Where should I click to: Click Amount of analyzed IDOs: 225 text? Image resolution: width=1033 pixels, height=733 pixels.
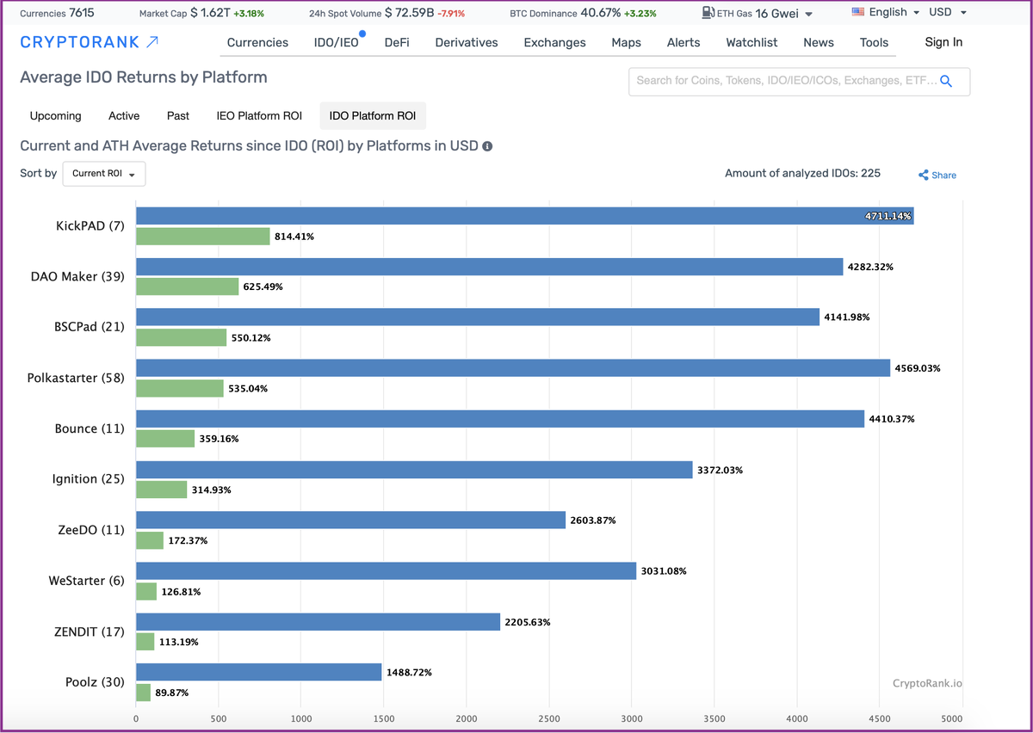pos(802,173)
